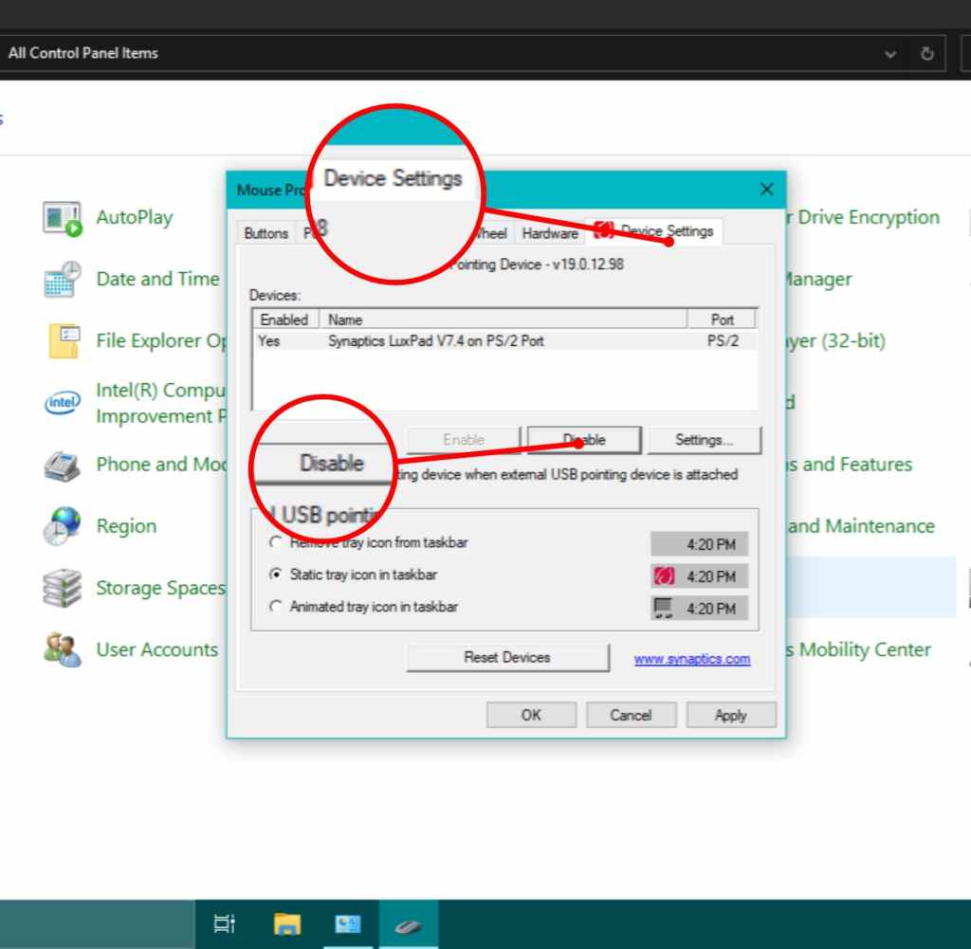Click the Synaptics mouse icon on taskbar
This screenshot has width=971, height=949.
[x=408, y=923]
